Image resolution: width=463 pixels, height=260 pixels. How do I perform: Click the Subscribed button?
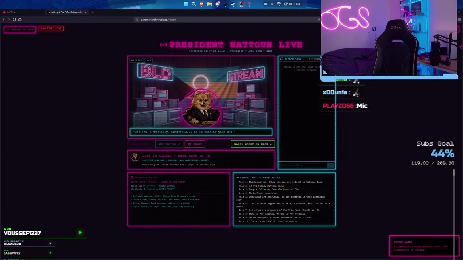tap(169, 144)
